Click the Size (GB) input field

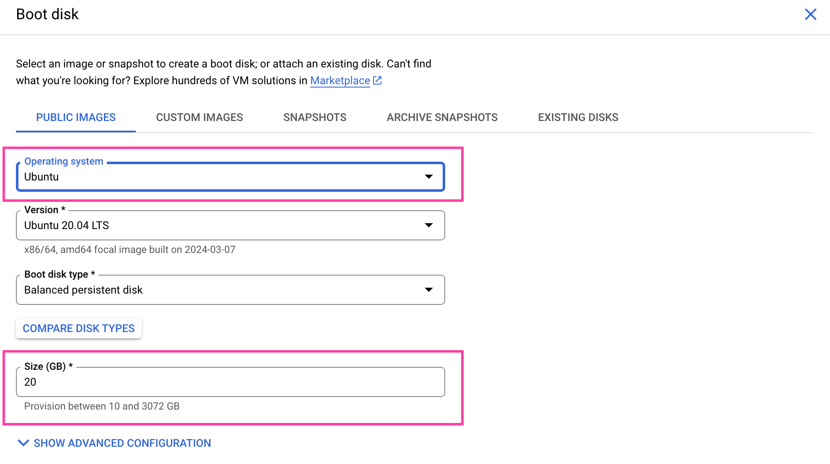coord(230,382)
